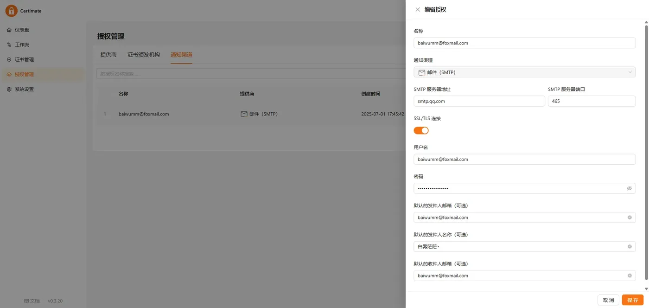Screen dimensions: 649x308
Task: Show password with the eye icon
Action: (x=629, y=188)
